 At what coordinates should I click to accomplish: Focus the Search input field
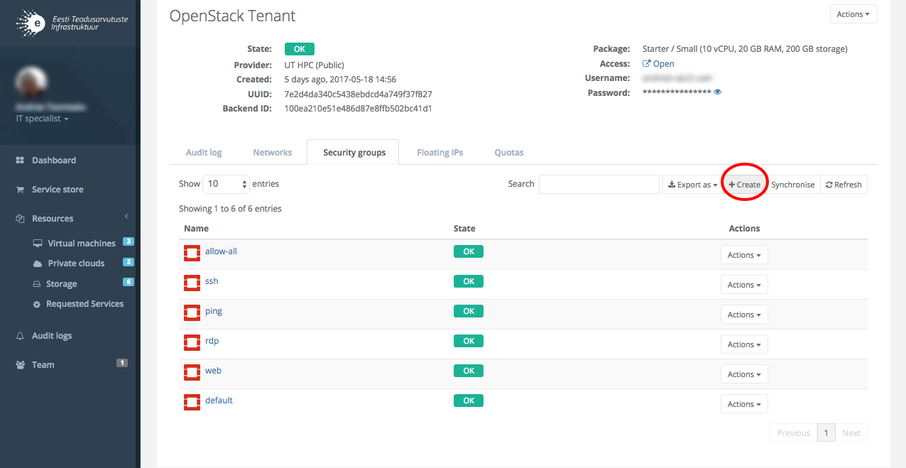pyautogui.click(x=599, y=184)
